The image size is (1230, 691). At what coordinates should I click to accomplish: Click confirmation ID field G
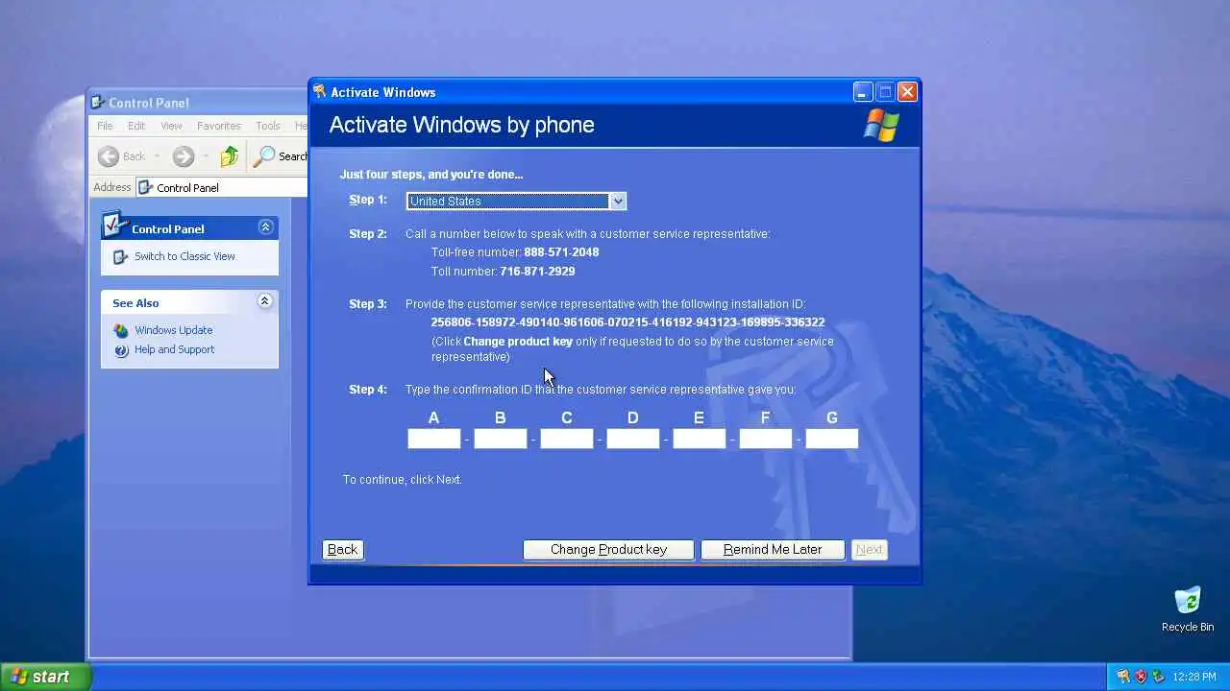coord(832,439)
